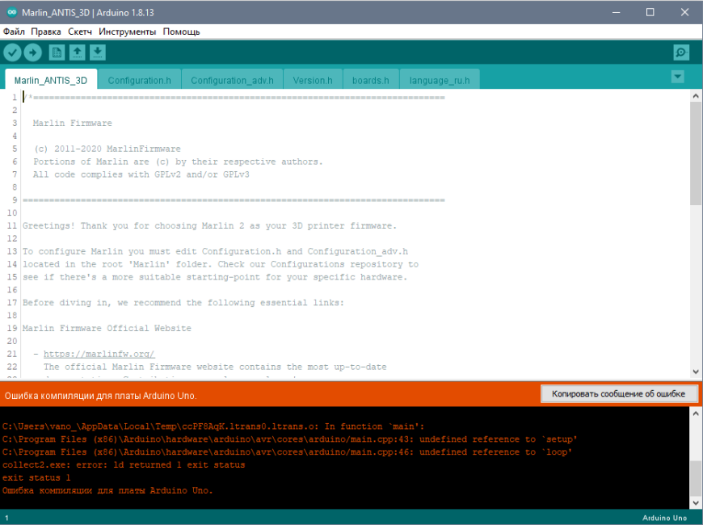Viewport: 703px width, 525px height.
Task: Open the language_ru.h tab
Action: pos(440,80)
